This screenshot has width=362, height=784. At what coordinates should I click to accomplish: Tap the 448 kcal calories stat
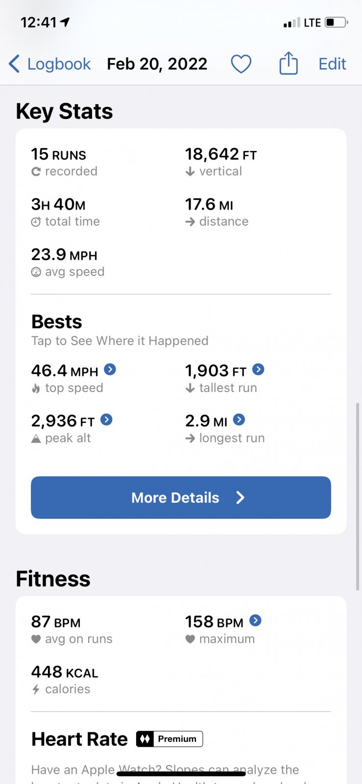tap(65, 679)
